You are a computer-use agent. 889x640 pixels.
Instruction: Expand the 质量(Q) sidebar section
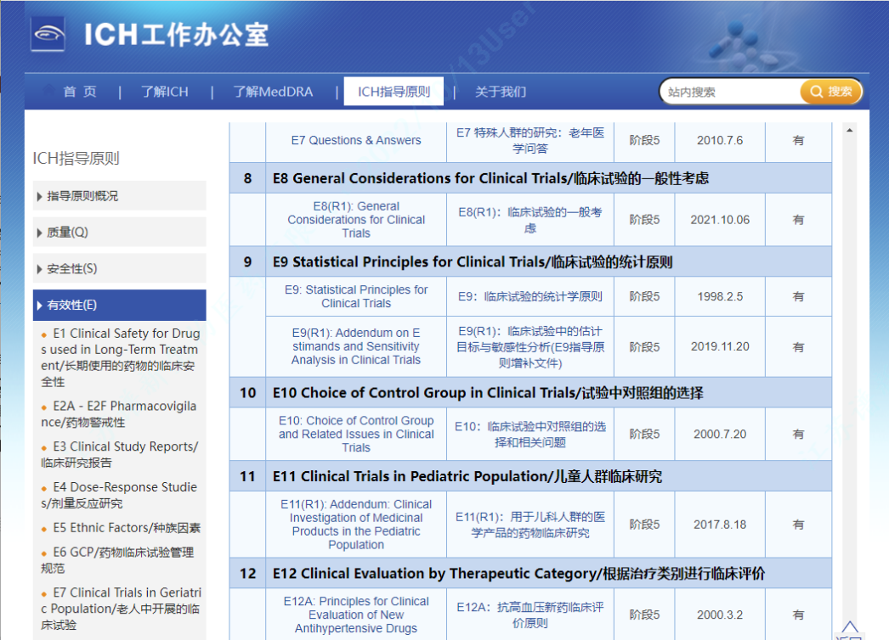(120, 233)
